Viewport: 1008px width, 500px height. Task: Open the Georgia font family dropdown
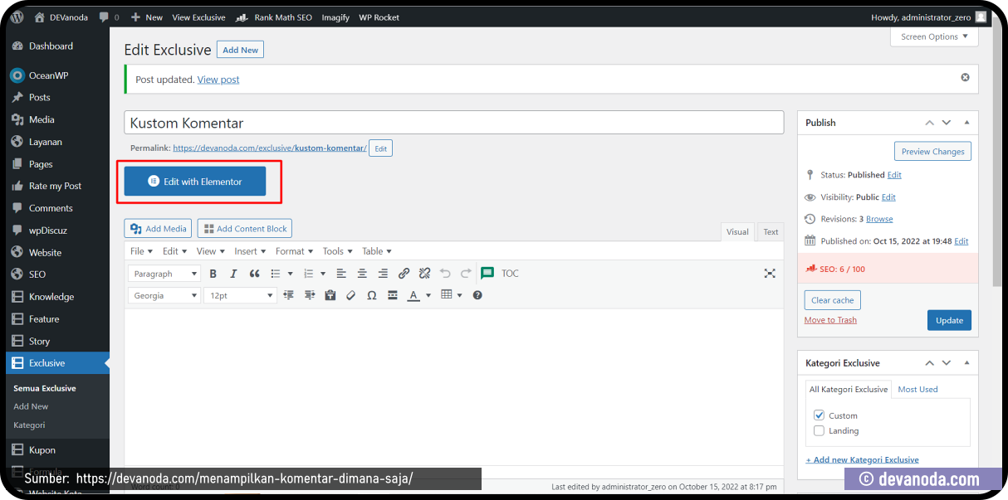point(164,295)
